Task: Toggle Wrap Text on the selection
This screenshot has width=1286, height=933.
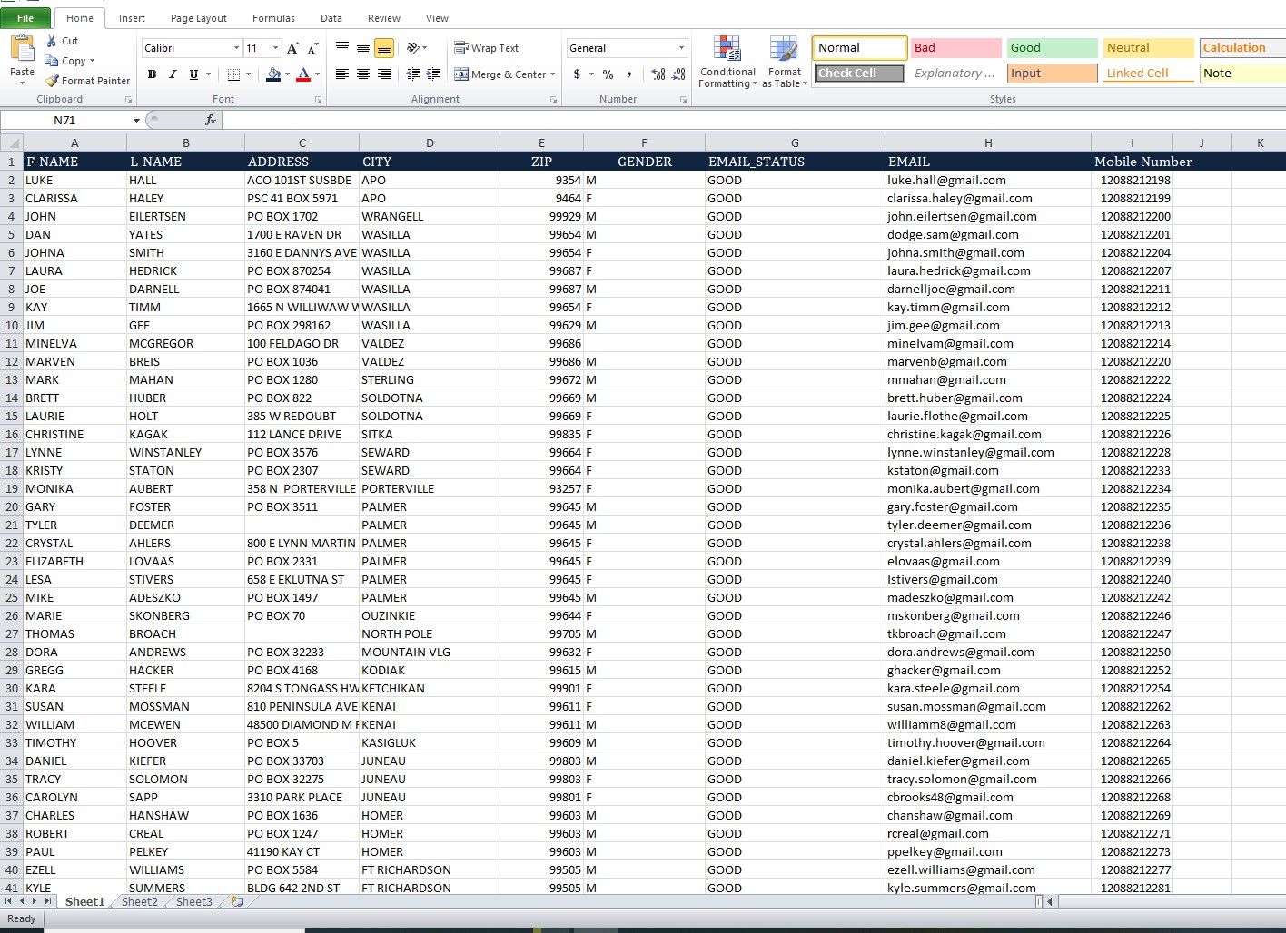Action: [x=486, y=48]
